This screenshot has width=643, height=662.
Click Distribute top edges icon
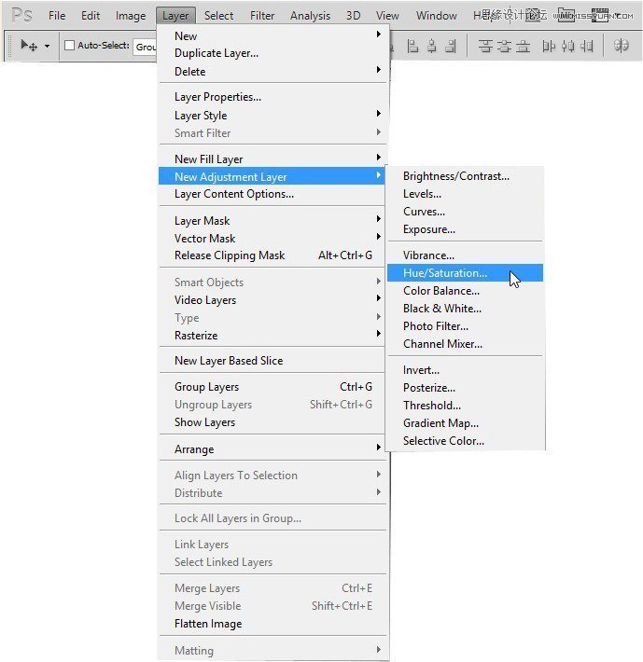click(485, 46)
